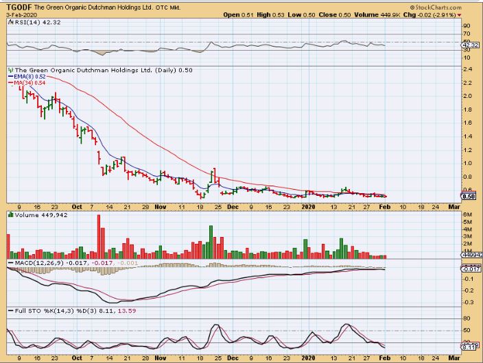This screenshot has height=363, width=483.
Task: Click the 6M volume axis label
Action: point(467,214)
